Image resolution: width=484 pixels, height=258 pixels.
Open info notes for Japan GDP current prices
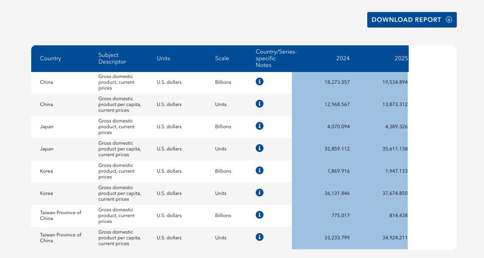259,126
